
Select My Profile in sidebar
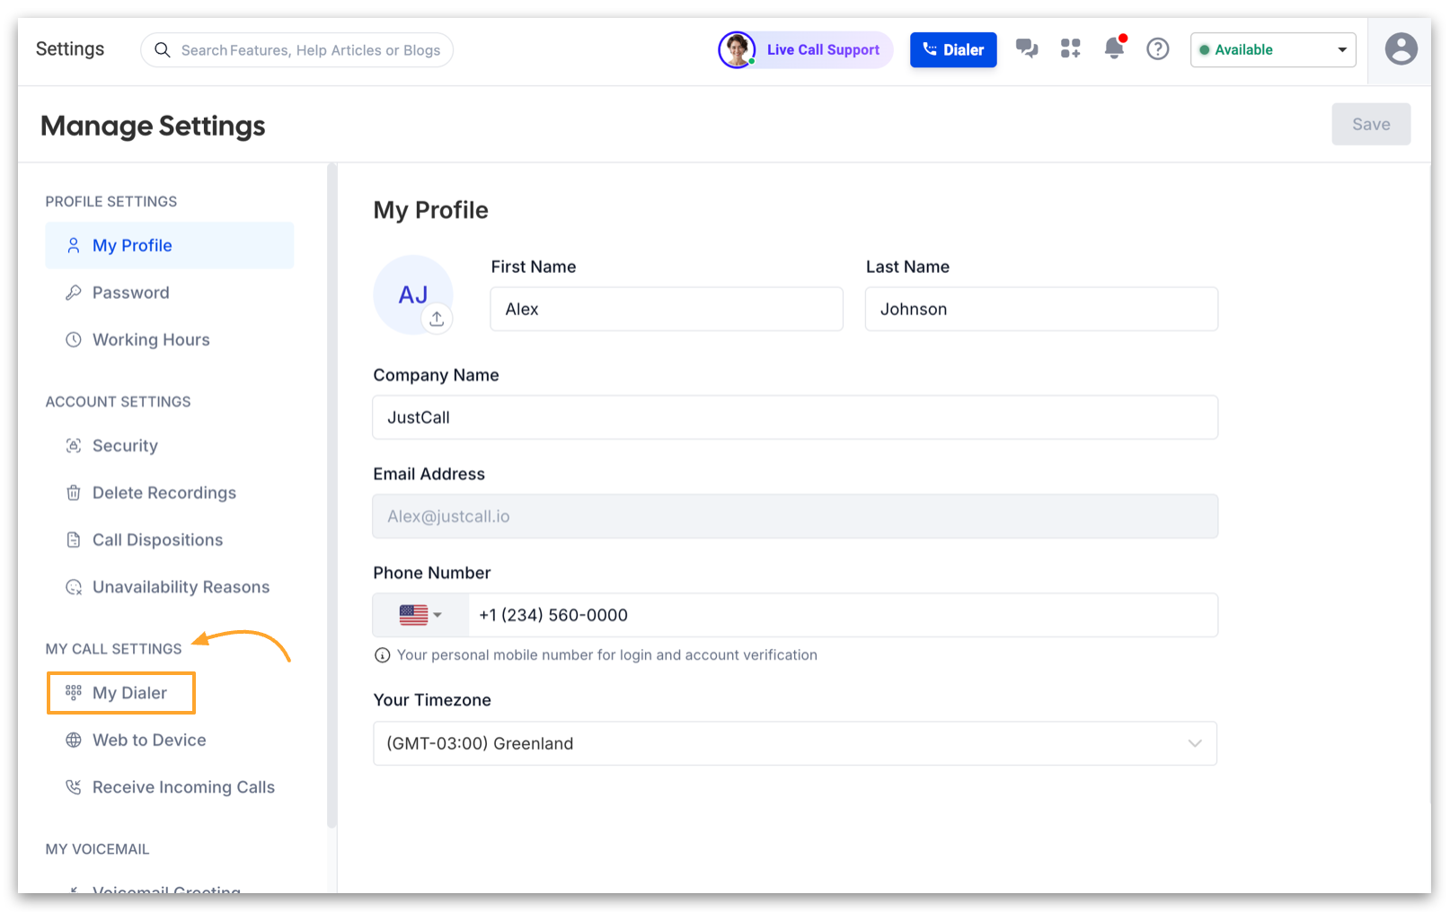[170, 245]
